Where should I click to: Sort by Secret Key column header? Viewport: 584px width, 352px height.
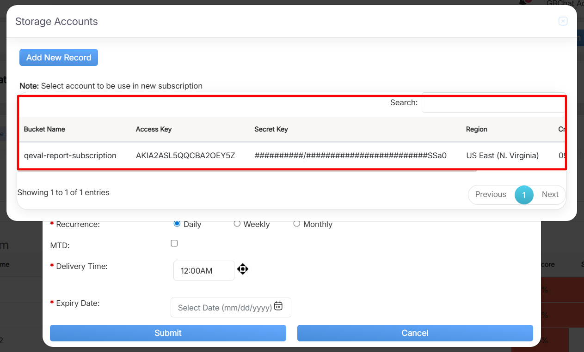(x=271, y=129)
